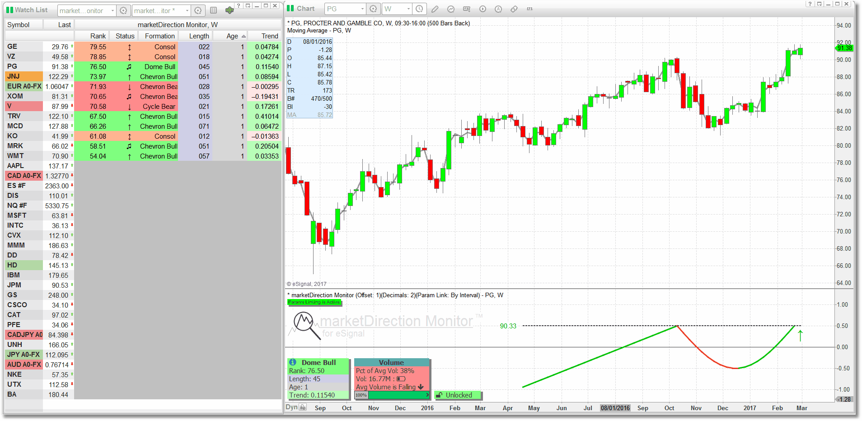The height and width of the screenshot is (421, 862).
Task: Select the JNJ symbol row
Action: pyautogui.click(x=24, y=76)
